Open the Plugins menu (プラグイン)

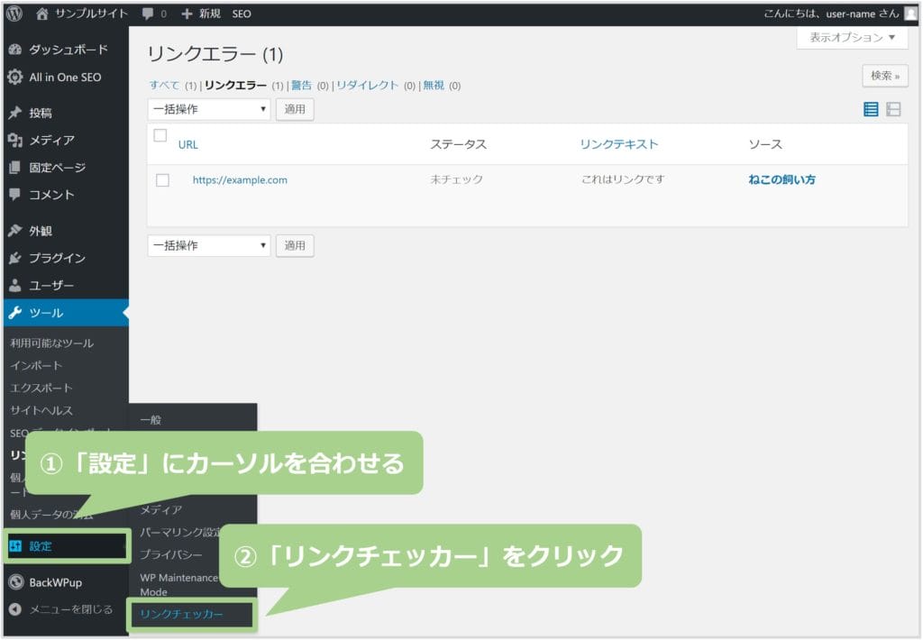coord(56,258)
